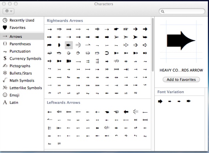Click the character grid vertical scrollbar
This screenshot has height=153, width=209.
pos(153,45)
